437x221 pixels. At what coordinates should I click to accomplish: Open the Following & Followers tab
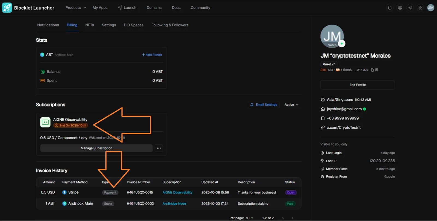coord(170,25)
